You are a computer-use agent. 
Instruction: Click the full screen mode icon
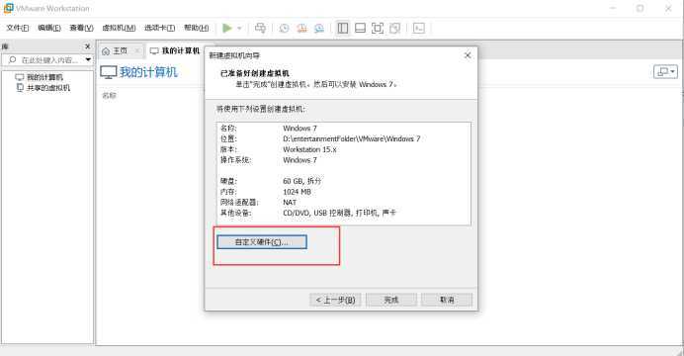pyautogui.click(x=378, y=29)
